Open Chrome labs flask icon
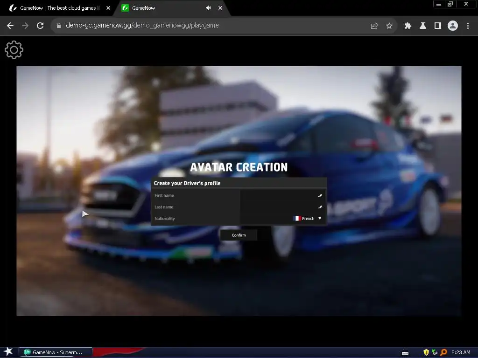Viewport: 478px width, 358px height. coord(423,26)
